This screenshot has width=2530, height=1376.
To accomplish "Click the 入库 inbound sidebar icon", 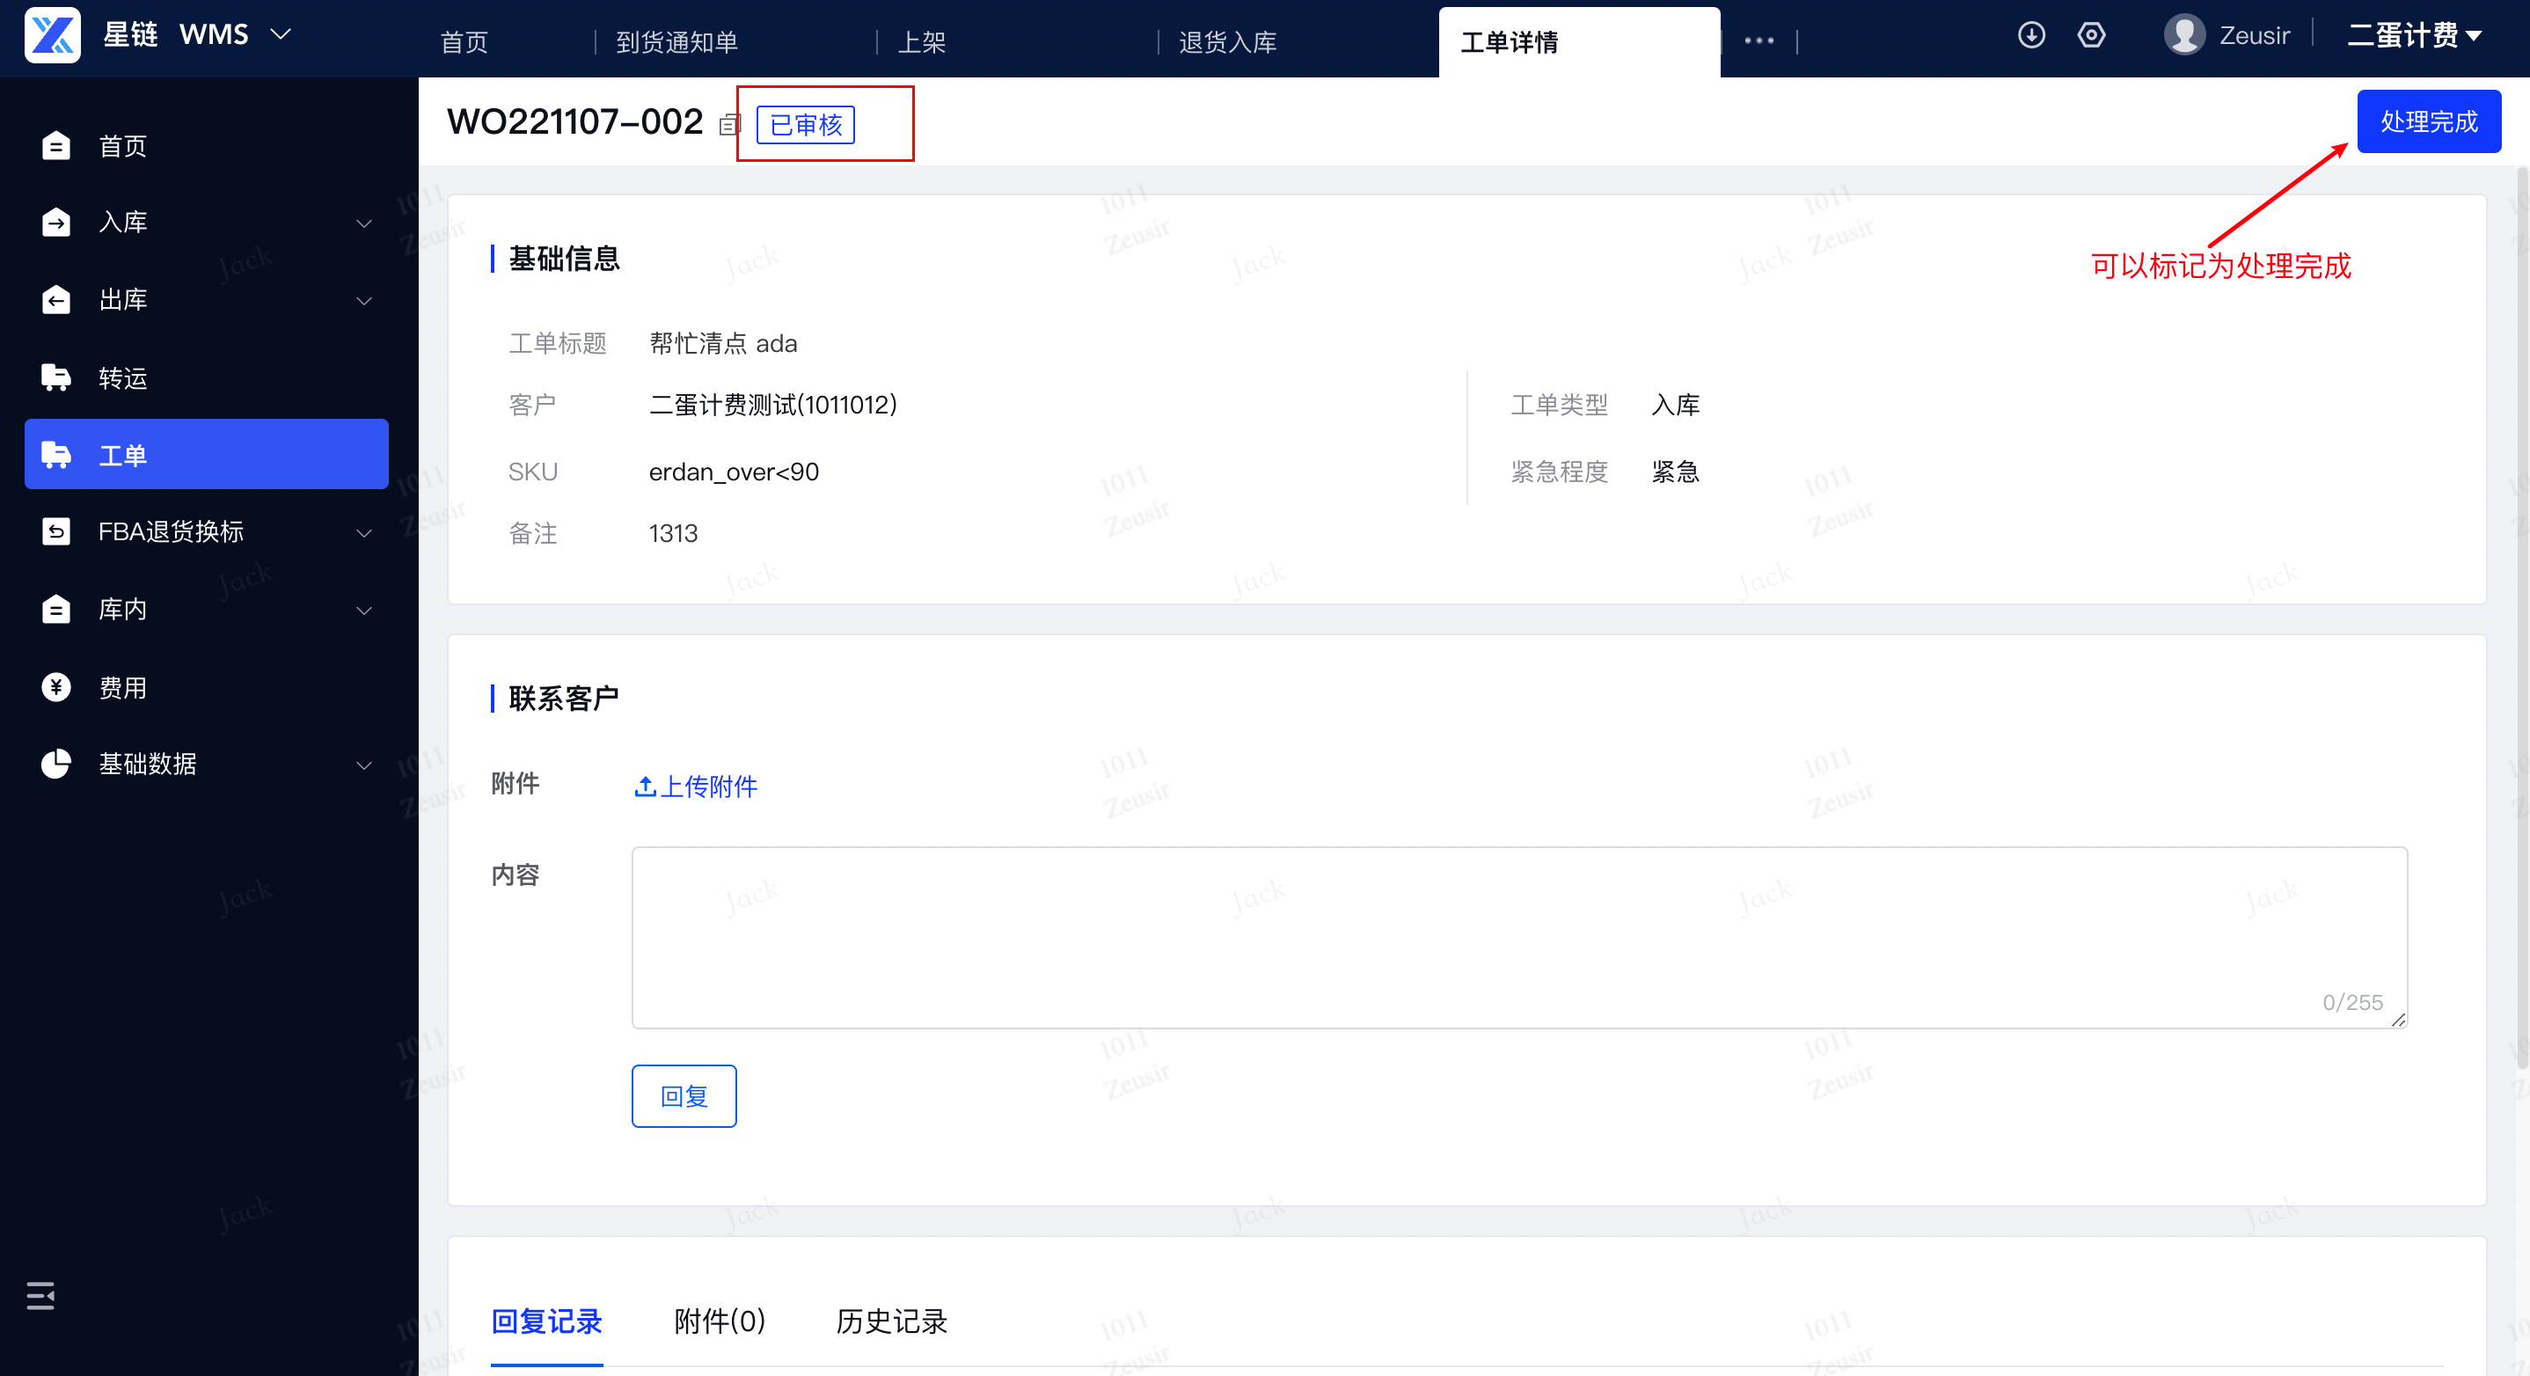I will (x=56, y=222).
